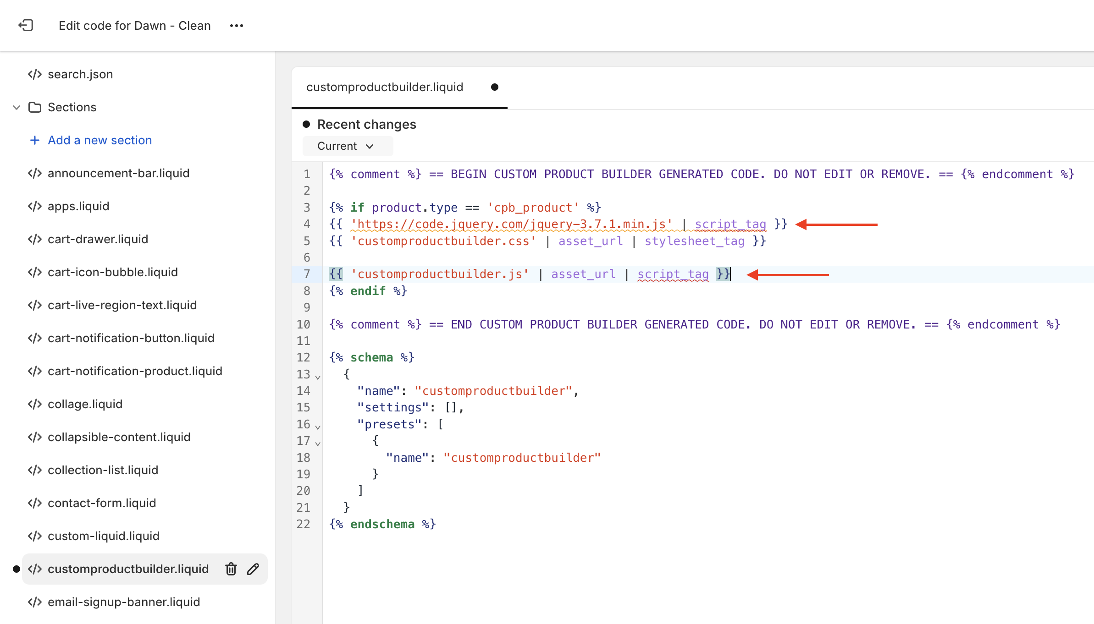Open announcement-bar.liquid file

[x=118, y=173]
